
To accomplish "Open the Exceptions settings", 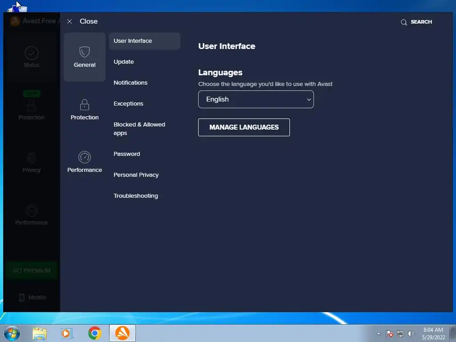I will pyautogui.click(x=128, y=104).
